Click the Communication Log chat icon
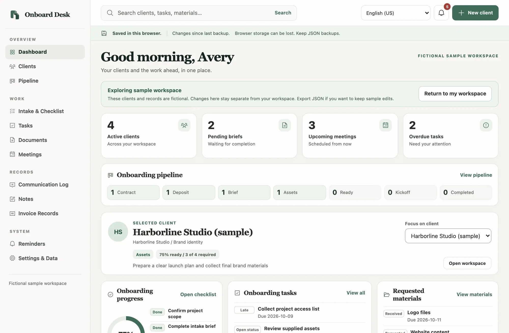This screenshot has width=509, height=333. pyautogui.click(x=12, y=185)
